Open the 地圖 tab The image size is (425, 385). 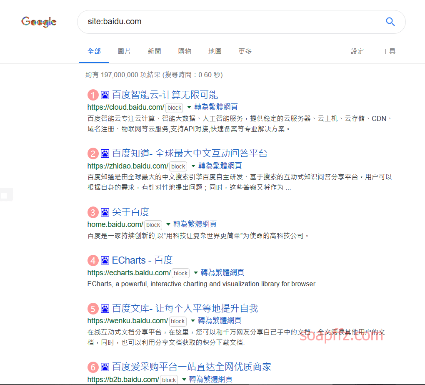pos(215,51)
